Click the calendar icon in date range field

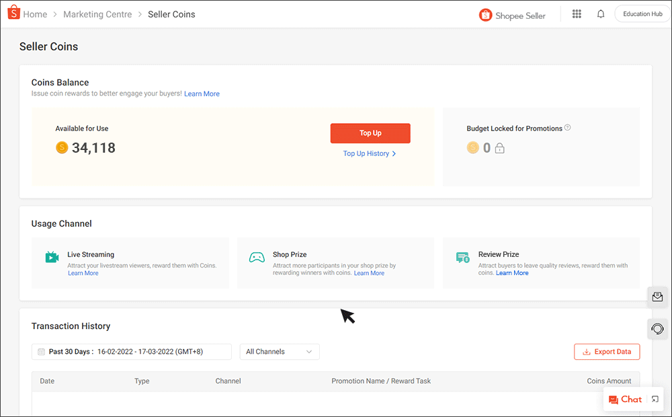(41, 352)
